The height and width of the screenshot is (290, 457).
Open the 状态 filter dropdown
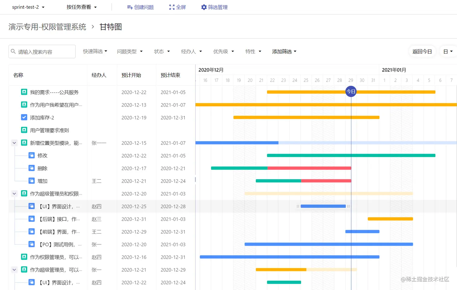[x=162, y=51]
